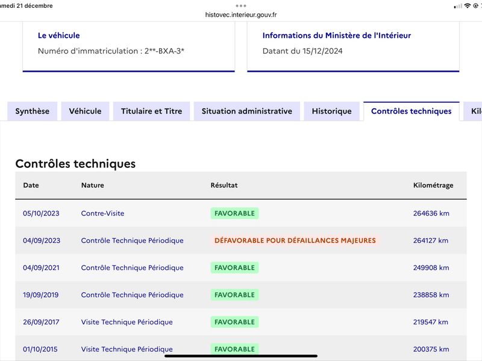The width and height of the screenshot is (482, 361).
Task: Click the mileage 264636 km
Action: pyautogui.click(x=431, y=214)
